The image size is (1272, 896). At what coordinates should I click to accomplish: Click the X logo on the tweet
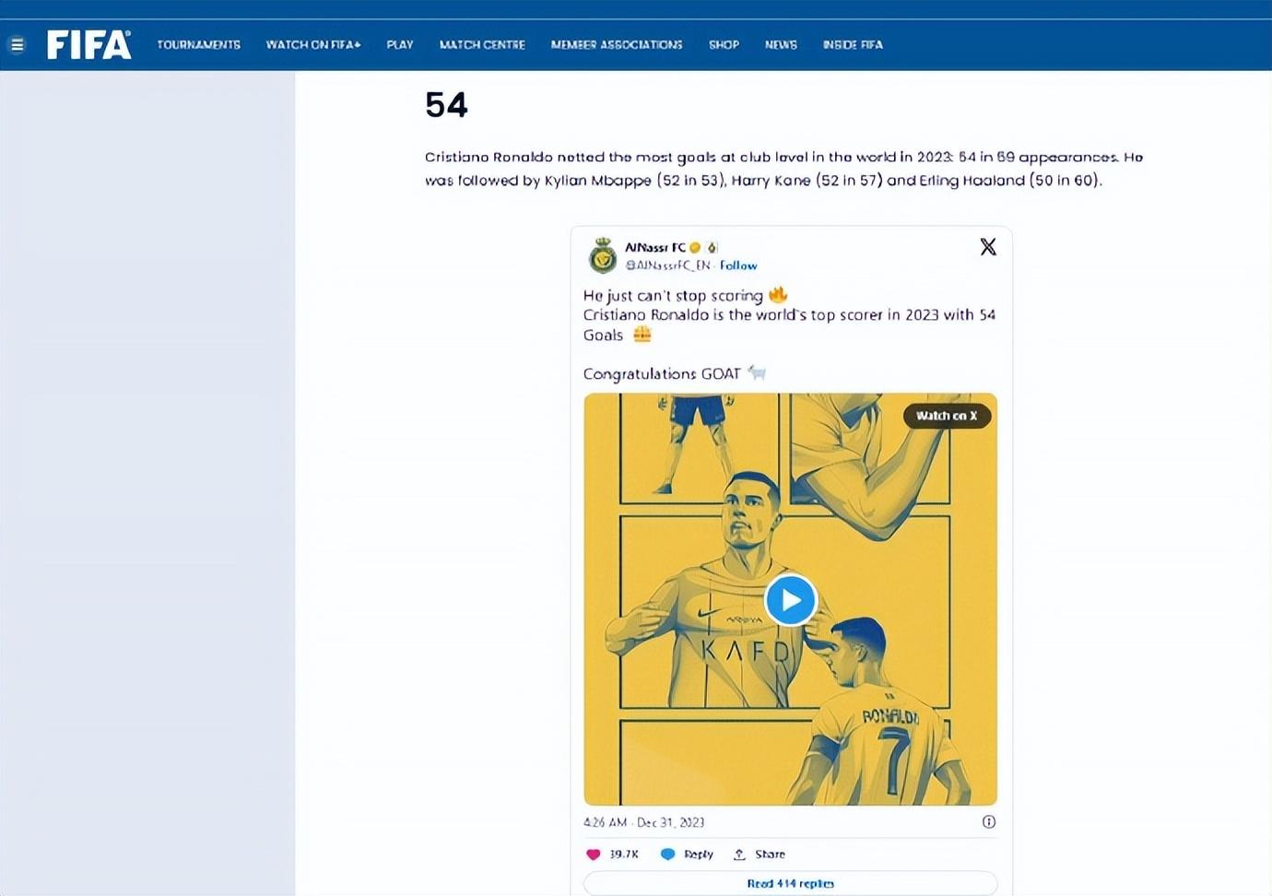(x=988, y=246)
